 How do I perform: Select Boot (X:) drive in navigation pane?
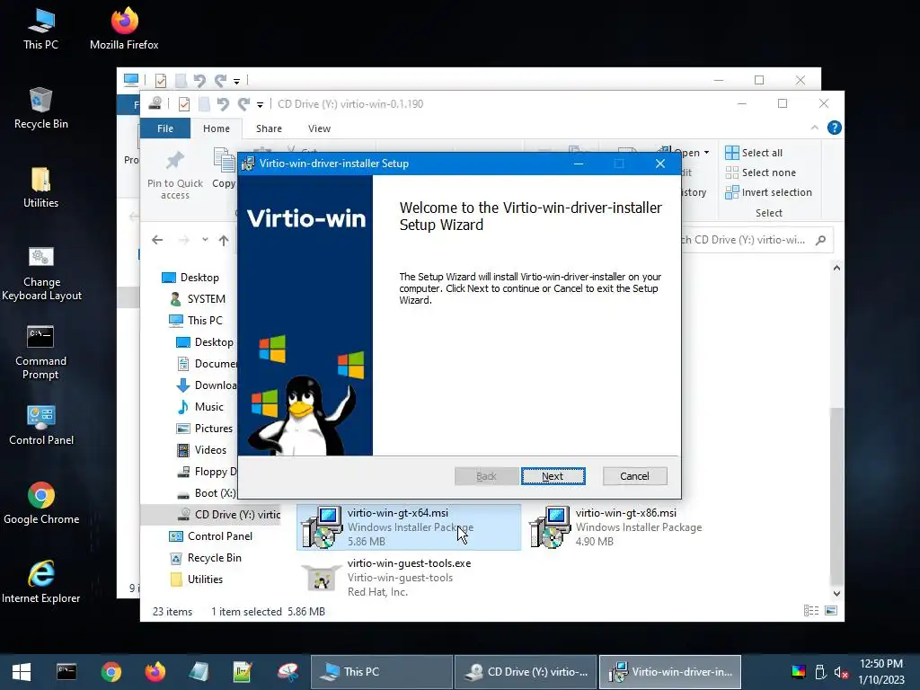tap(207, 493)
